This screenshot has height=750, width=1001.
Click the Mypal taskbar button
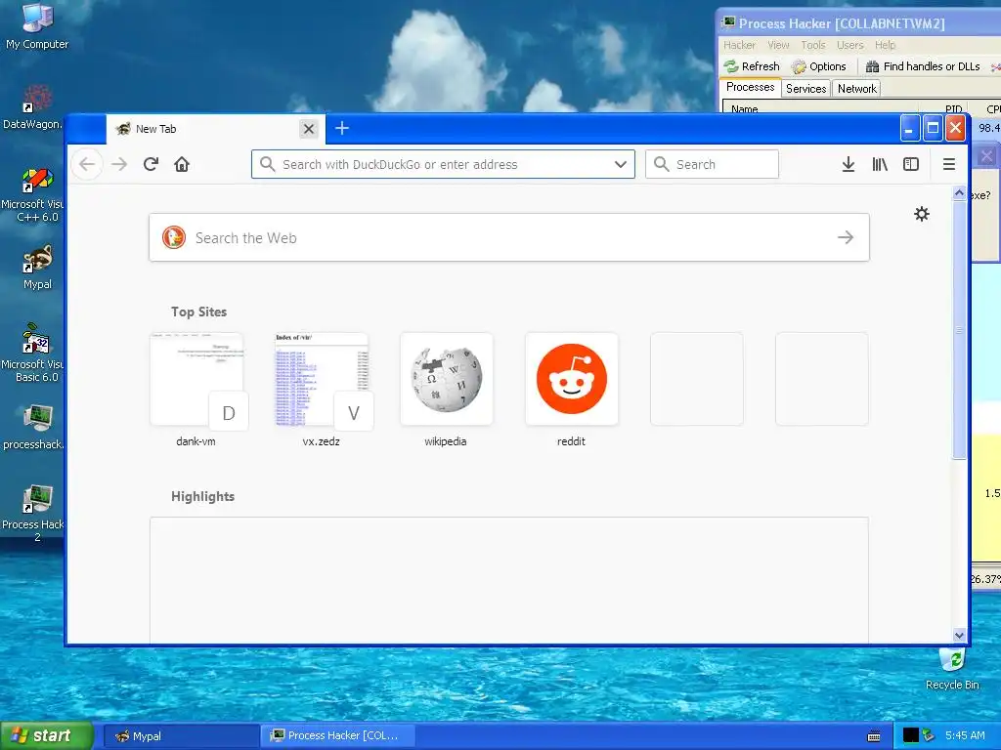[x=181, y=736]
